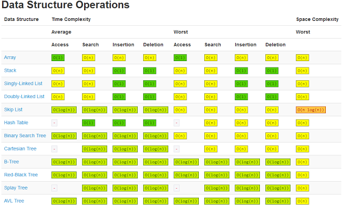343x210 pixels.
Task: Click the Space Complexity column header
Action: 317,19
